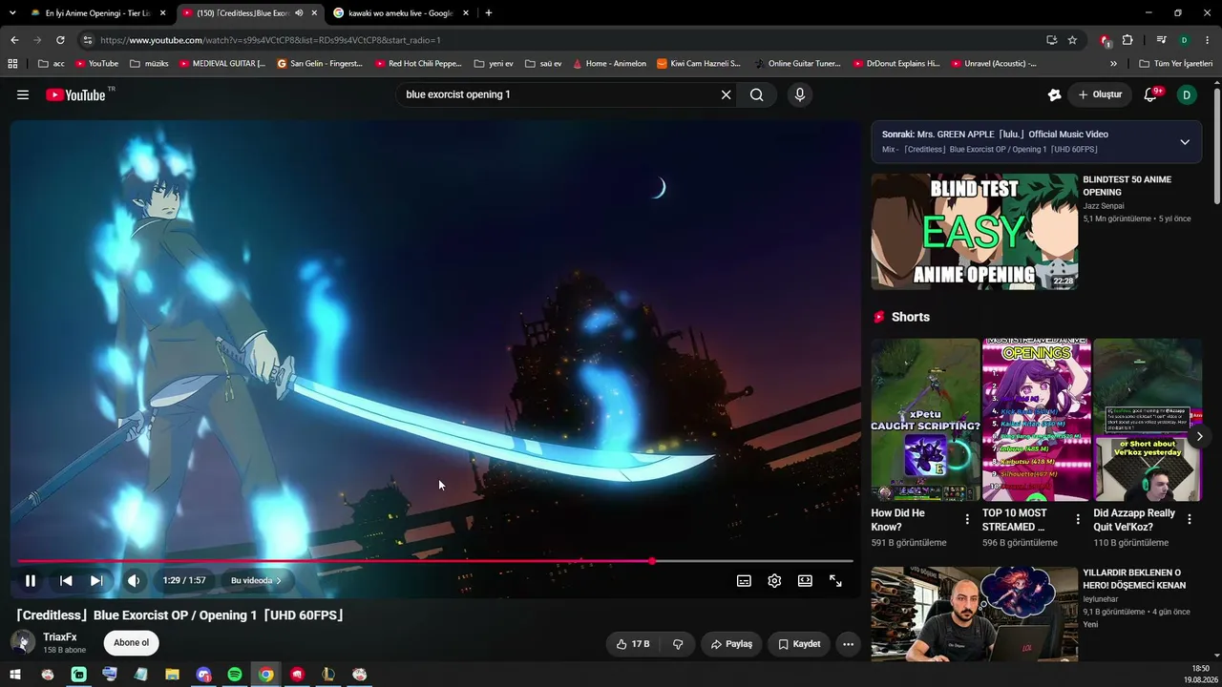1222x687 pixels.
Task: Open a new browser tab
Action: point(489,13)
